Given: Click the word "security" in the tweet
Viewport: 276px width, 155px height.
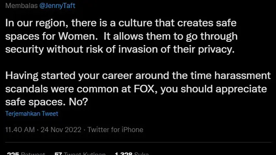Looking at the screenshot, I should (25, 50).
